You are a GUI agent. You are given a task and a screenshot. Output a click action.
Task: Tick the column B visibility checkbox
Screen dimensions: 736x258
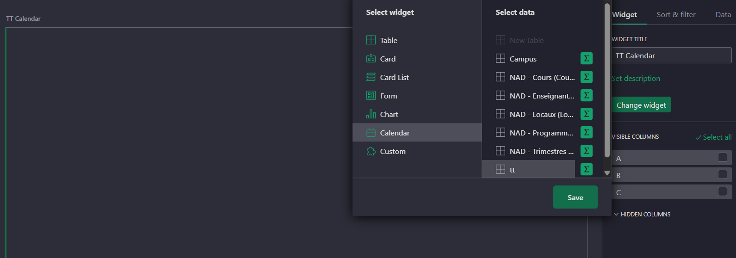(x=722, y=175)
